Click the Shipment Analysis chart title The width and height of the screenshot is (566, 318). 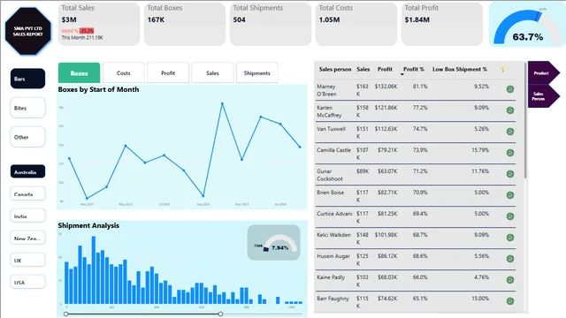pos(88,225)
